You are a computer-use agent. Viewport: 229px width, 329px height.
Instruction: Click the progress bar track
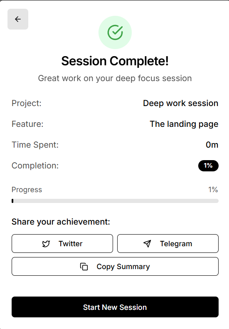[x=115, y=201]
